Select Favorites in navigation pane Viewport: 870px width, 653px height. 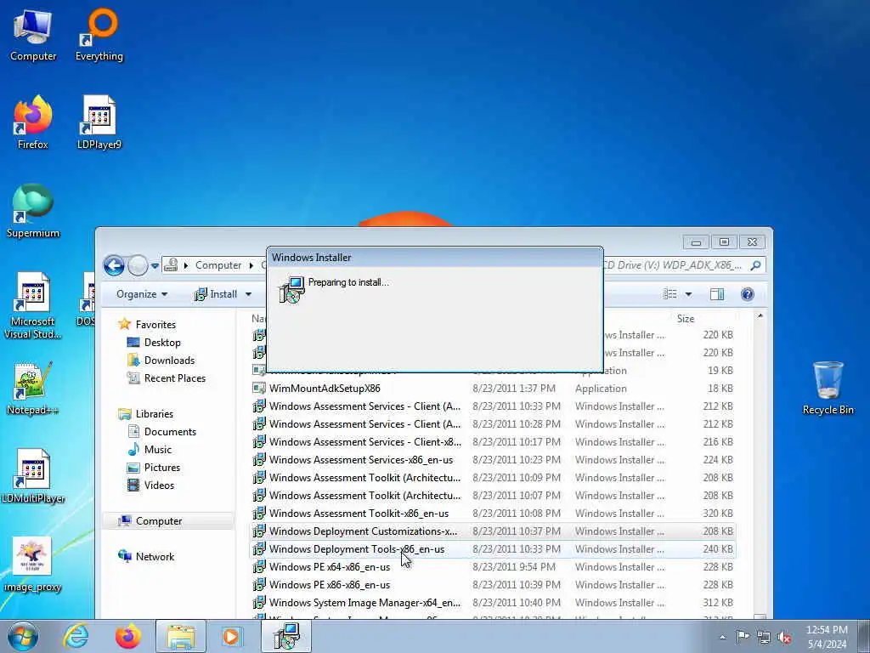[x=155, y=324]
